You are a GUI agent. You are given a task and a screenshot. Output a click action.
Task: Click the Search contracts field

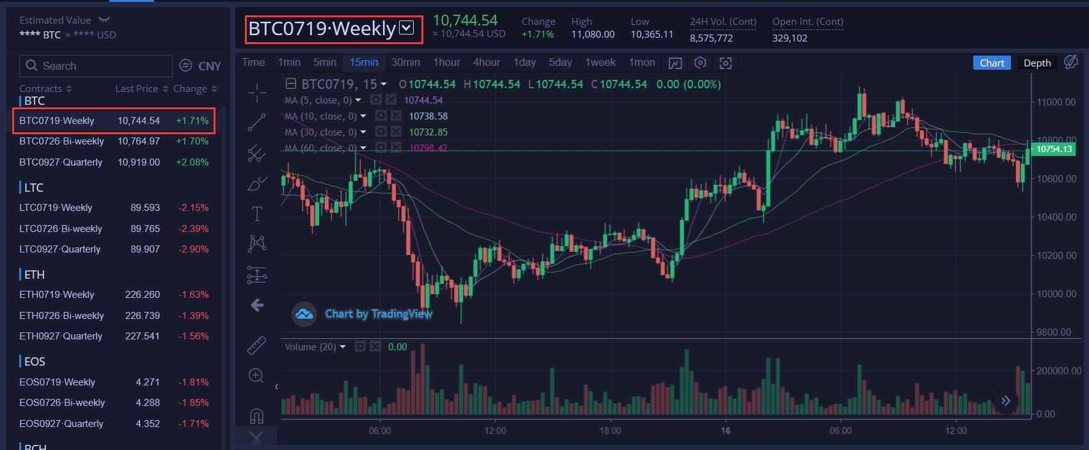pos(96,66)
